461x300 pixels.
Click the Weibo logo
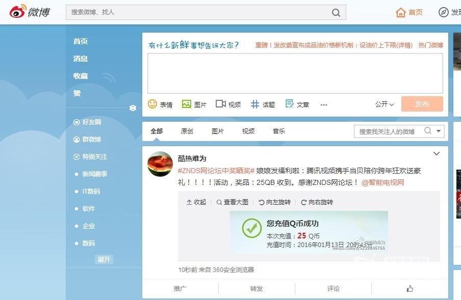pyautogui.click(x=30, y=12)
